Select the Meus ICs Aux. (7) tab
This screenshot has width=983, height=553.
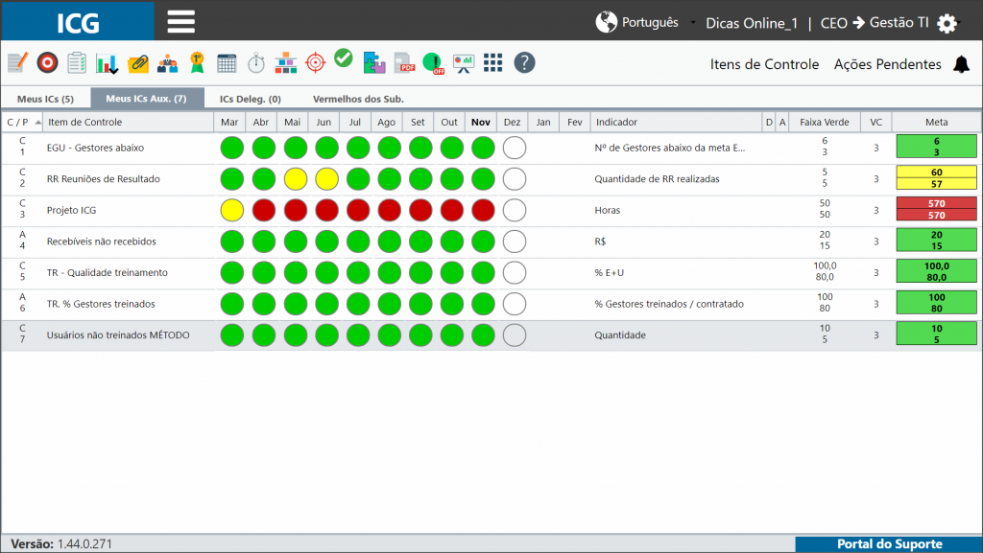[146, 98]
